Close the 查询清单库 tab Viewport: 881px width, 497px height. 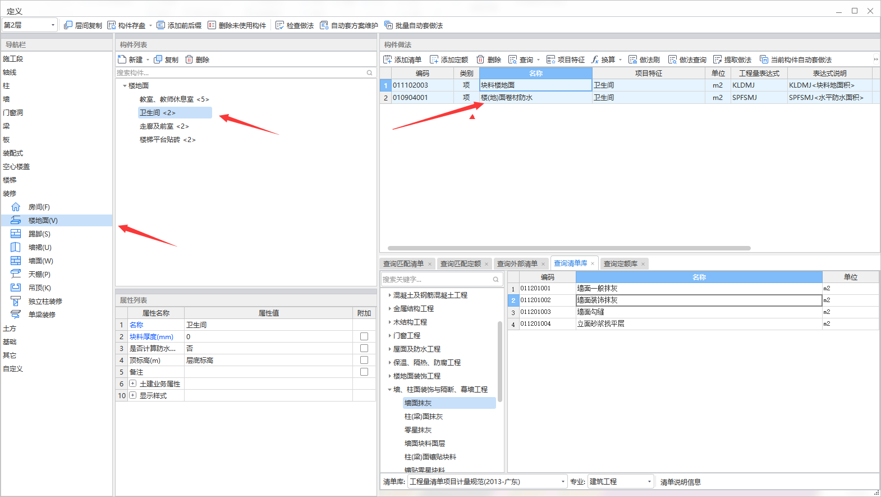pos(593,263)
